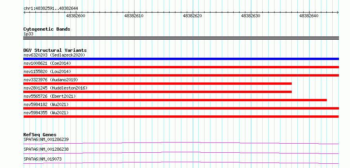The width and height of the screenshot is (350, 168).
Task: Open variant nsv5984182 (Wu2021) label
Action: (x=46, y=104)
